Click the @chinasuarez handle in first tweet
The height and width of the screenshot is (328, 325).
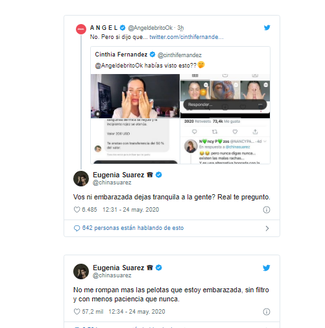[112, 183]
